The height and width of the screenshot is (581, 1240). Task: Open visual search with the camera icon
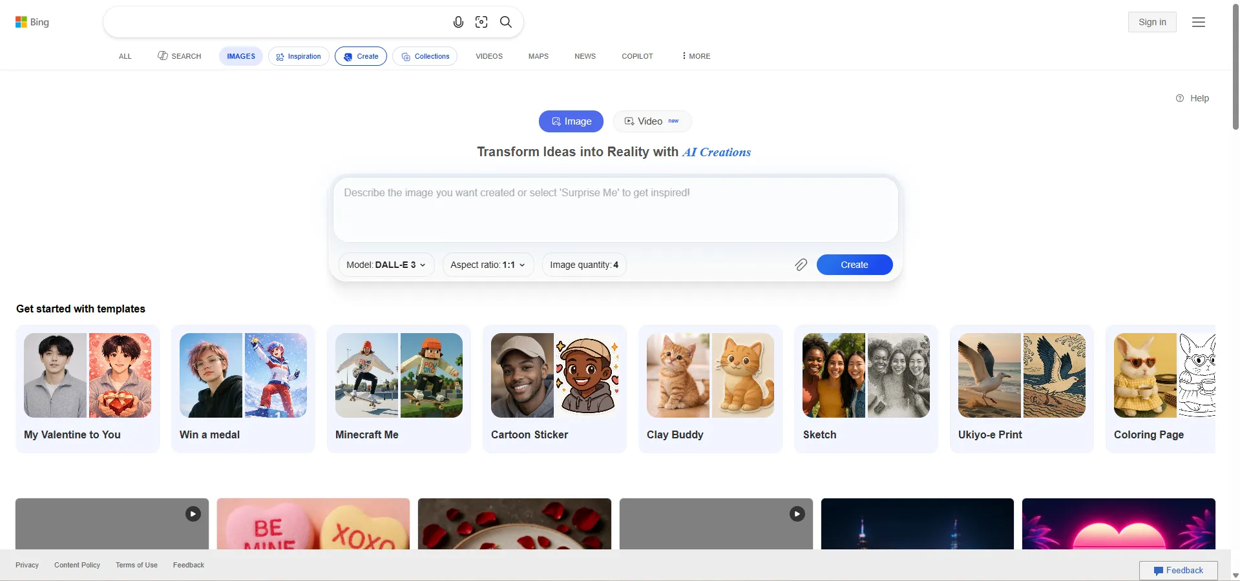tap(481, 21)
